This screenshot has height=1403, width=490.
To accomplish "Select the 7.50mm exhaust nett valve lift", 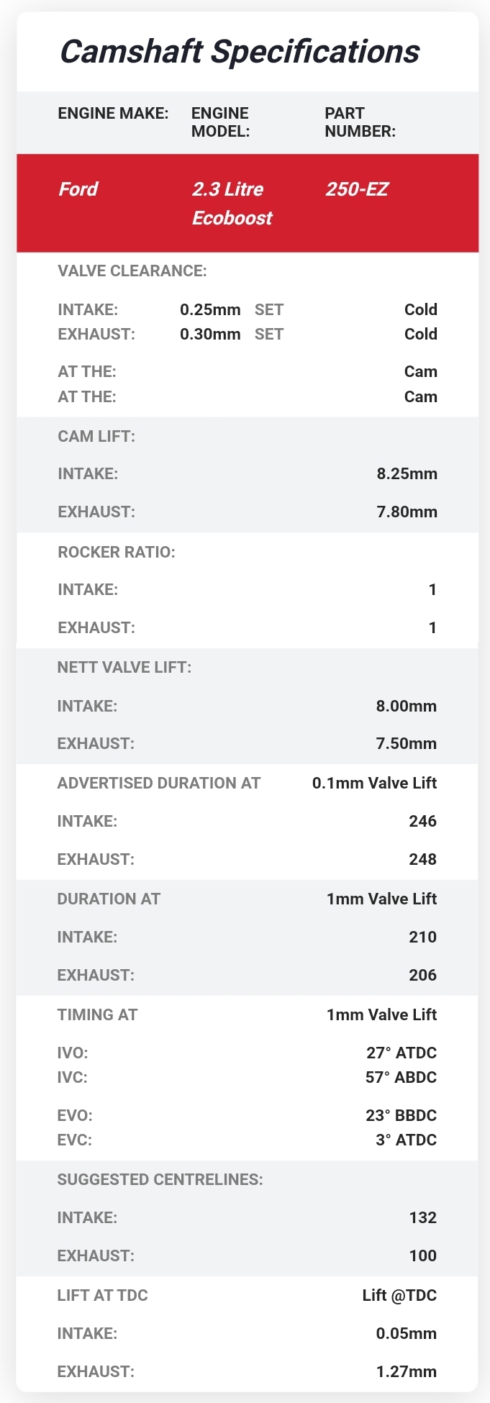I will (406, 743).
